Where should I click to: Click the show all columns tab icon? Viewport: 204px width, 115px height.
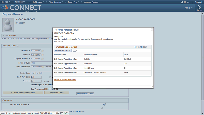(x=75, y=50)
